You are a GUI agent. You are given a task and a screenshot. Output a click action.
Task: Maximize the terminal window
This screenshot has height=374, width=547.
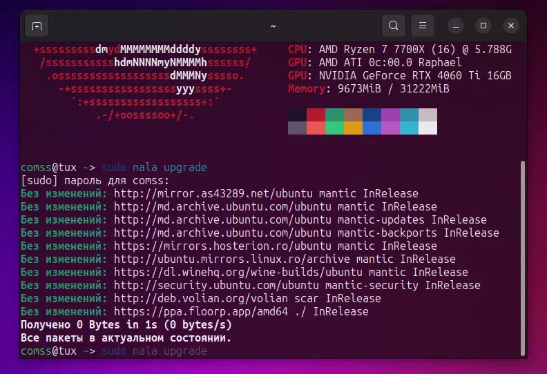[x=483, y=26]
